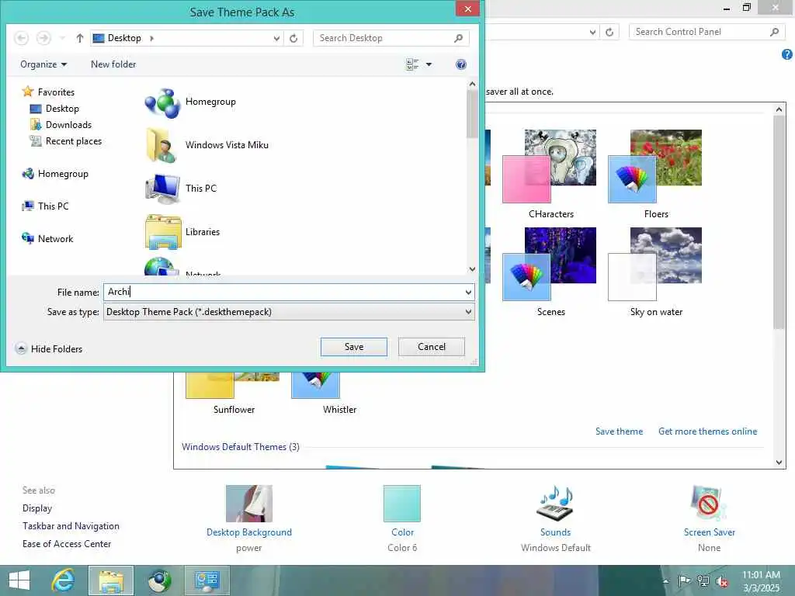Open the Organize dropdown menu
This screenshot has height=596, width=795.
tap(43, 64)
